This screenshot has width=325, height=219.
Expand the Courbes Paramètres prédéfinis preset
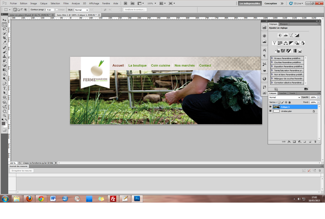point(272,62)
